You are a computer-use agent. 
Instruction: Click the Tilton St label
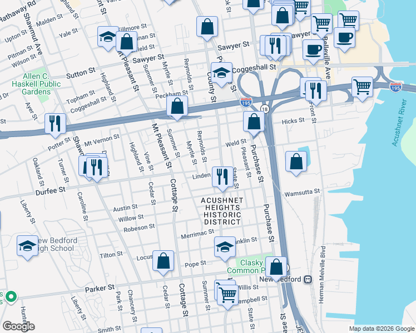tap(111, 255)
